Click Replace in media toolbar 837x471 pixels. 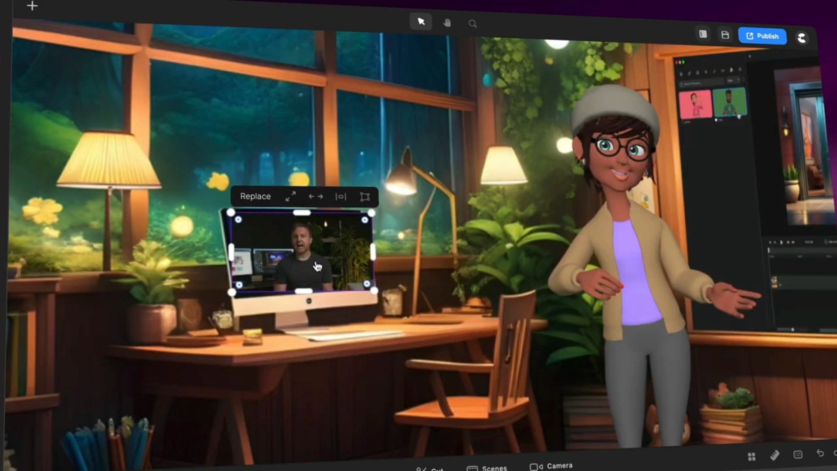(255, 196)
